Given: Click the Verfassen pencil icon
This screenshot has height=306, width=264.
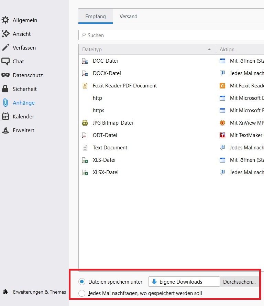Looking at the screenshot, I should click(5, 48).
